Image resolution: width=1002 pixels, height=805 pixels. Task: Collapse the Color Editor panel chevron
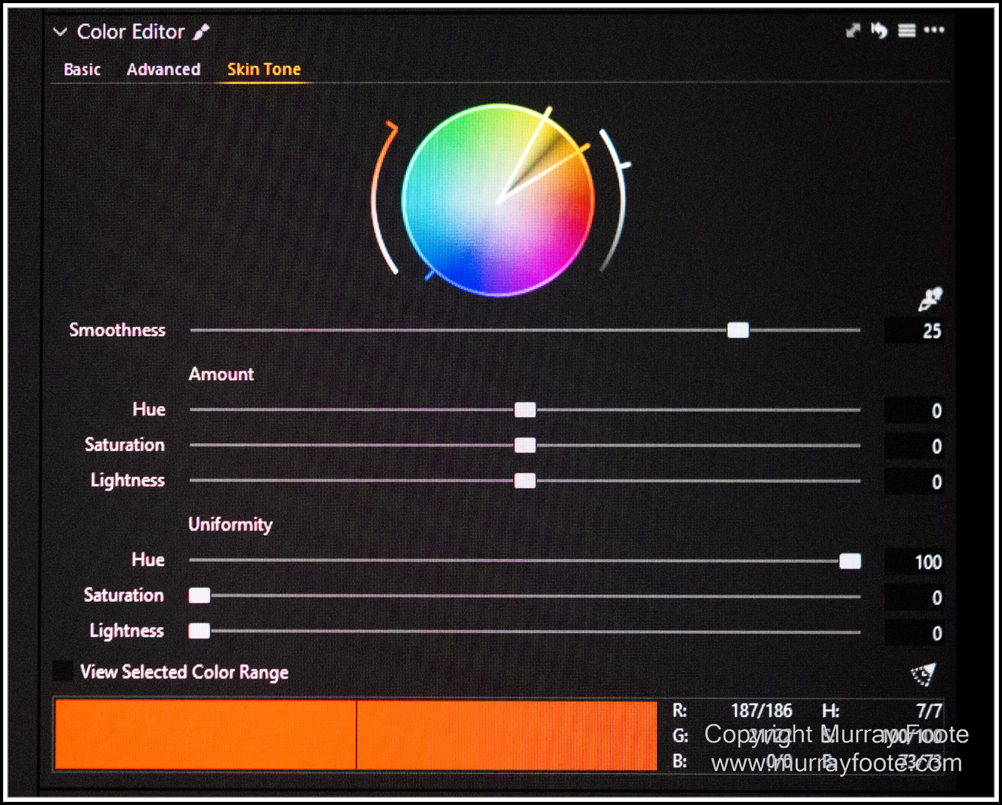(x=60, y=32)
